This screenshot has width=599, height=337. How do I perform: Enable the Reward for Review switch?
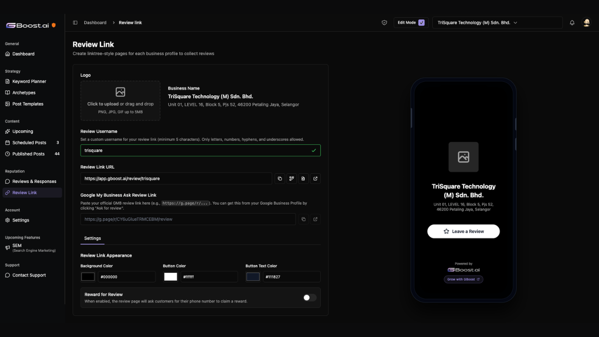click(x=309, y=298)
